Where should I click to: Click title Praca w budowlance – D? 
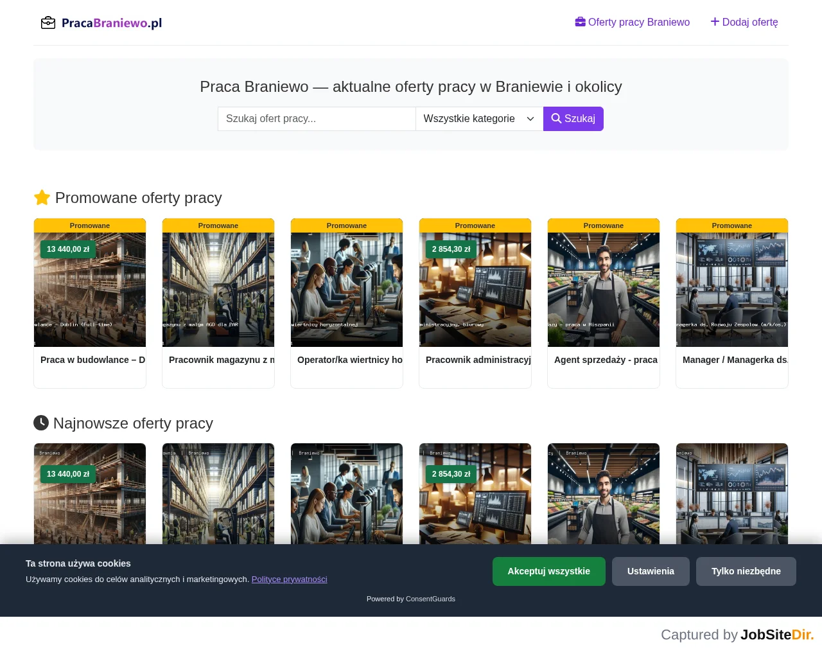click(x=93, y=360)
